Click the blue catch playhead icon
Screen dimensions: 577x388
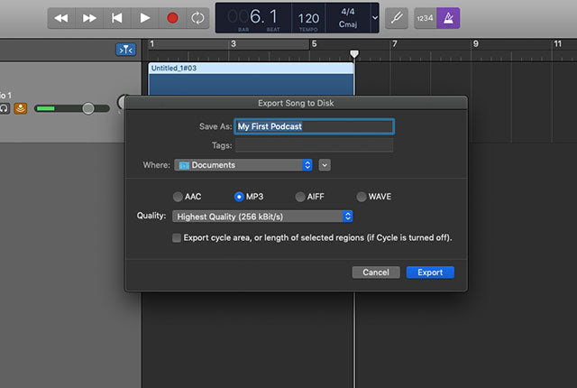tap(125, 50)
